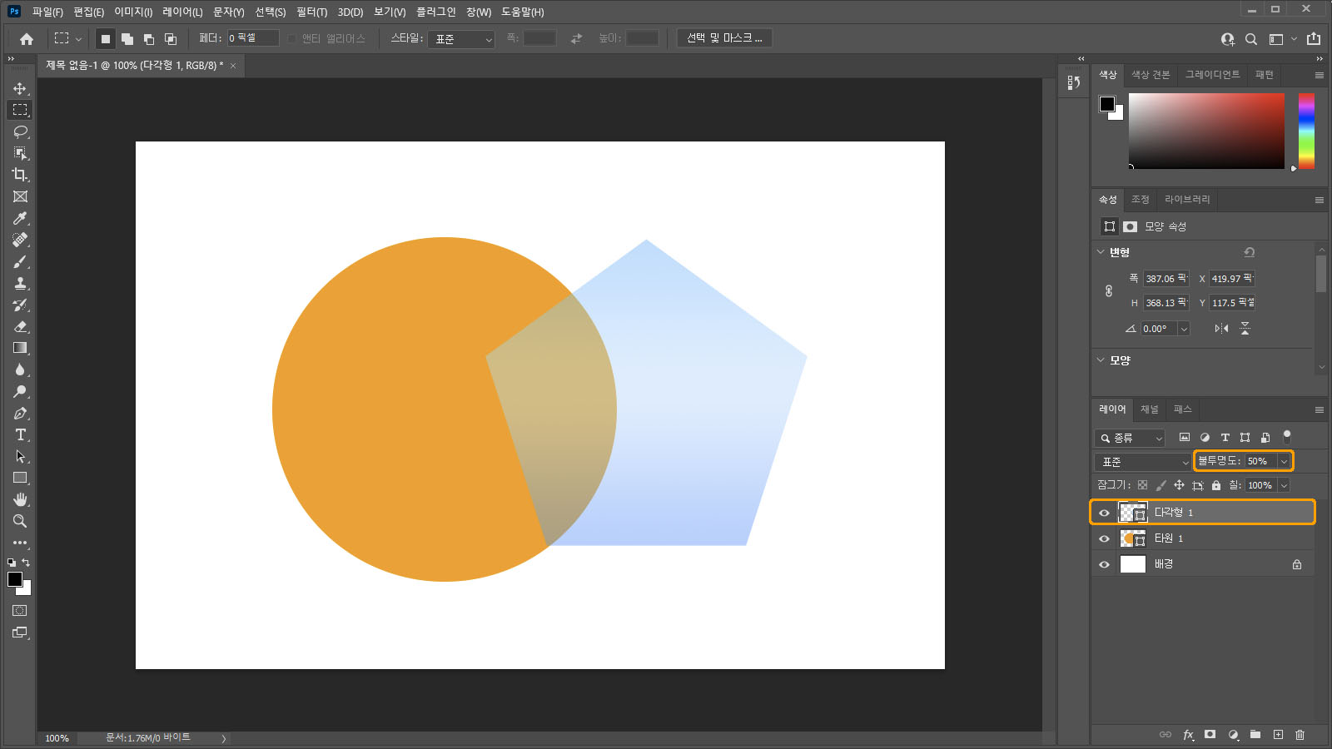The height and width of the screenshot is (749, 1332).
Task: Open the 이미지(I) menu
Action: click(133, 12)
